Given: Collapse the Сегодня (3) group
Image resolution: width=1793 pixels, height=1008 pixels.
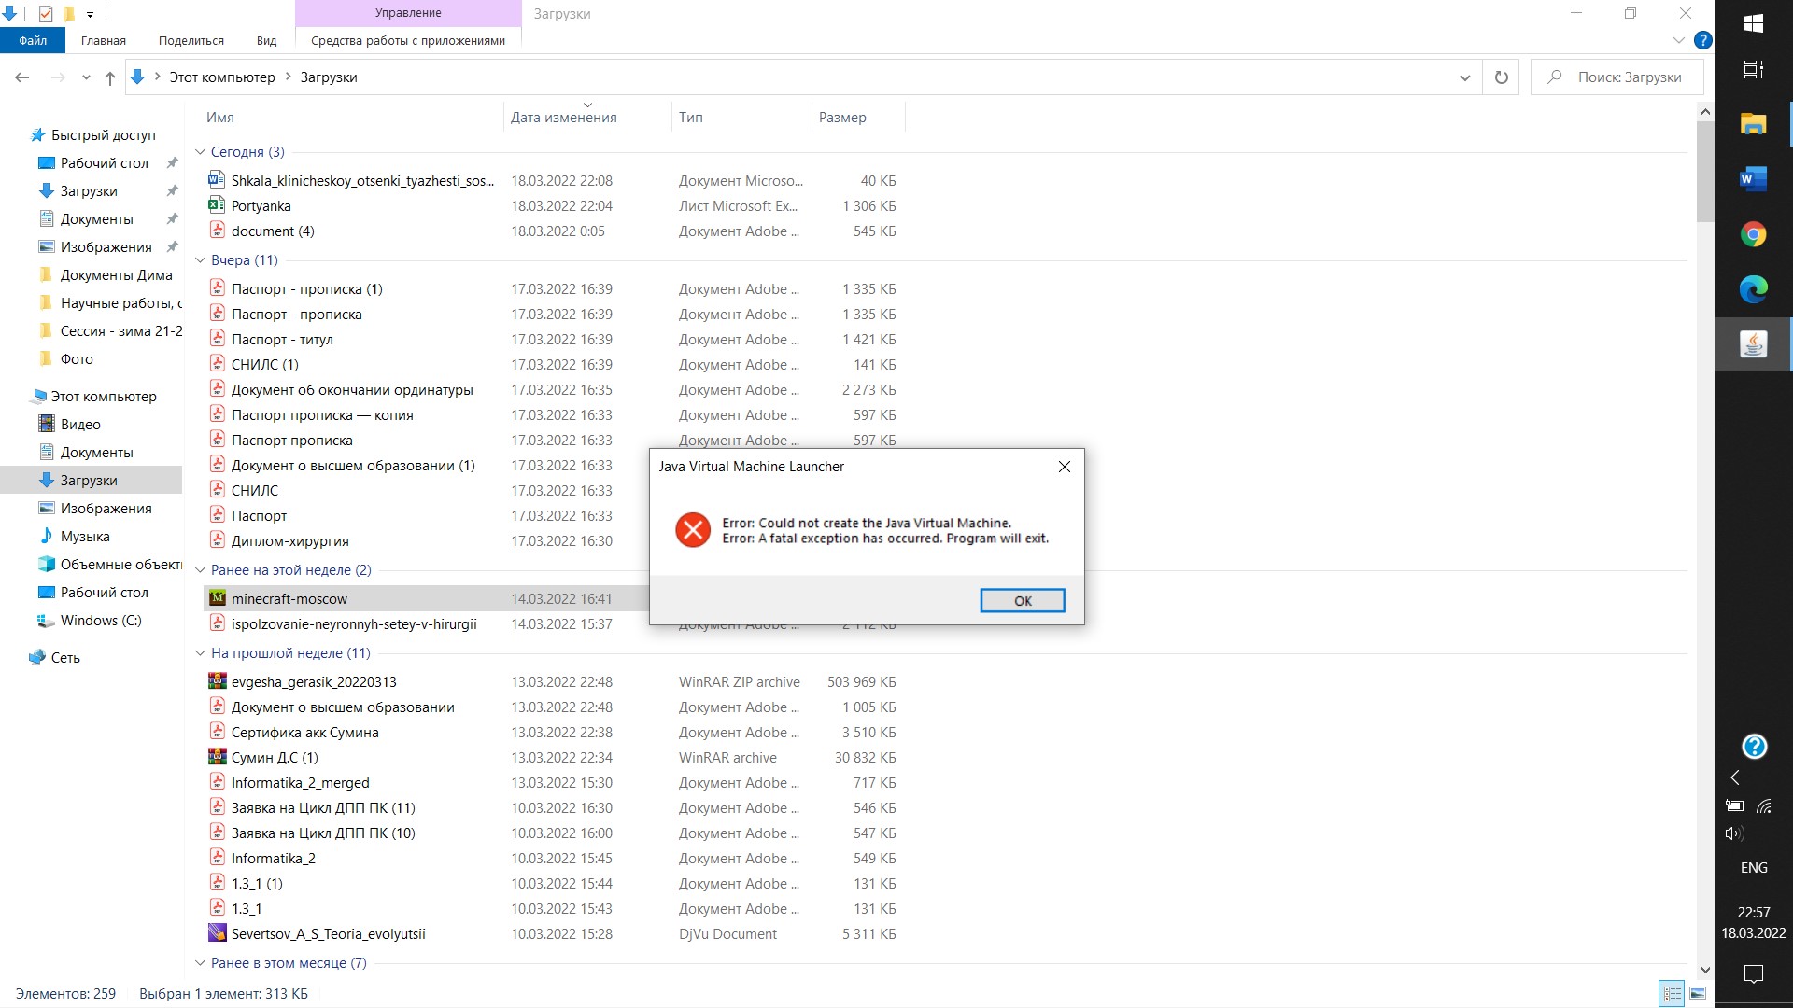Looking at the screenshot, I should pos(200,151).
